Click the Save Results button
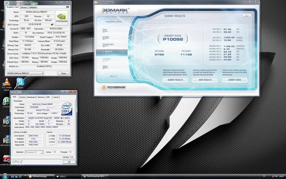 [x=205, y=80]
